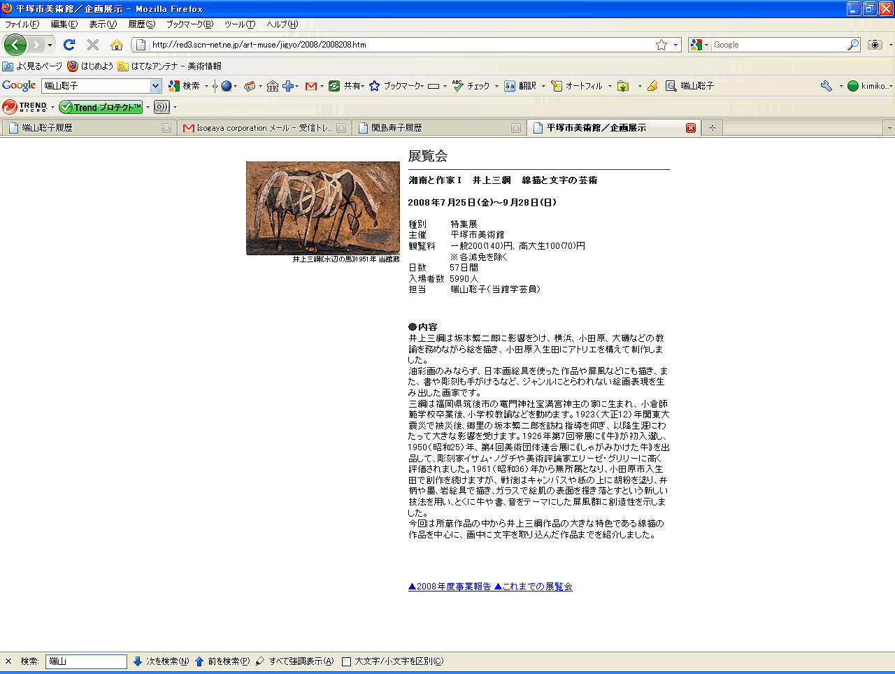895x674 pixels.
Task: Open the back/forward history dropdown arrow
Action: click(x=50, y=45)
